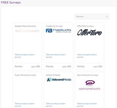Open Adgate Media Rewards card title
Viewport: 117px width, 108px height.
coord(25,26)
